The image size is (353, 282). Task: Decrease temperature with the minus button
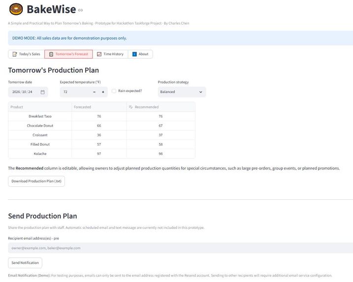tap(95, 92)
